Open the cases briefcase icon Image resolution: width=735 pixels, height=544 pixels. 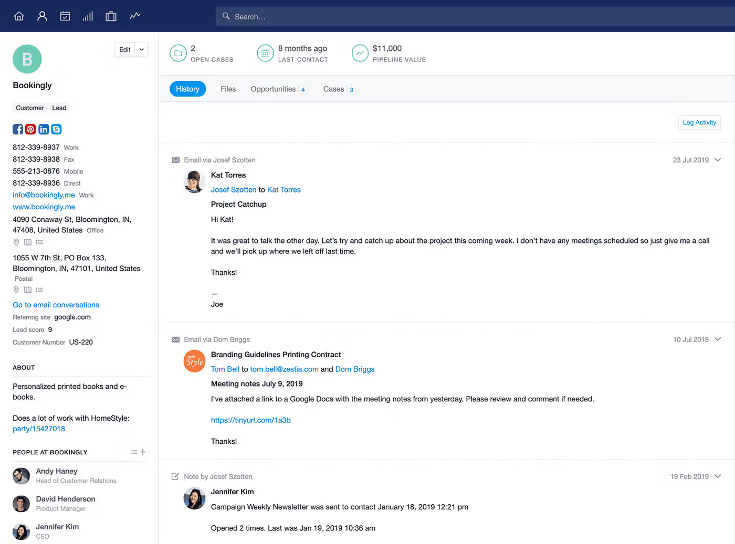(x=111, y=16)
